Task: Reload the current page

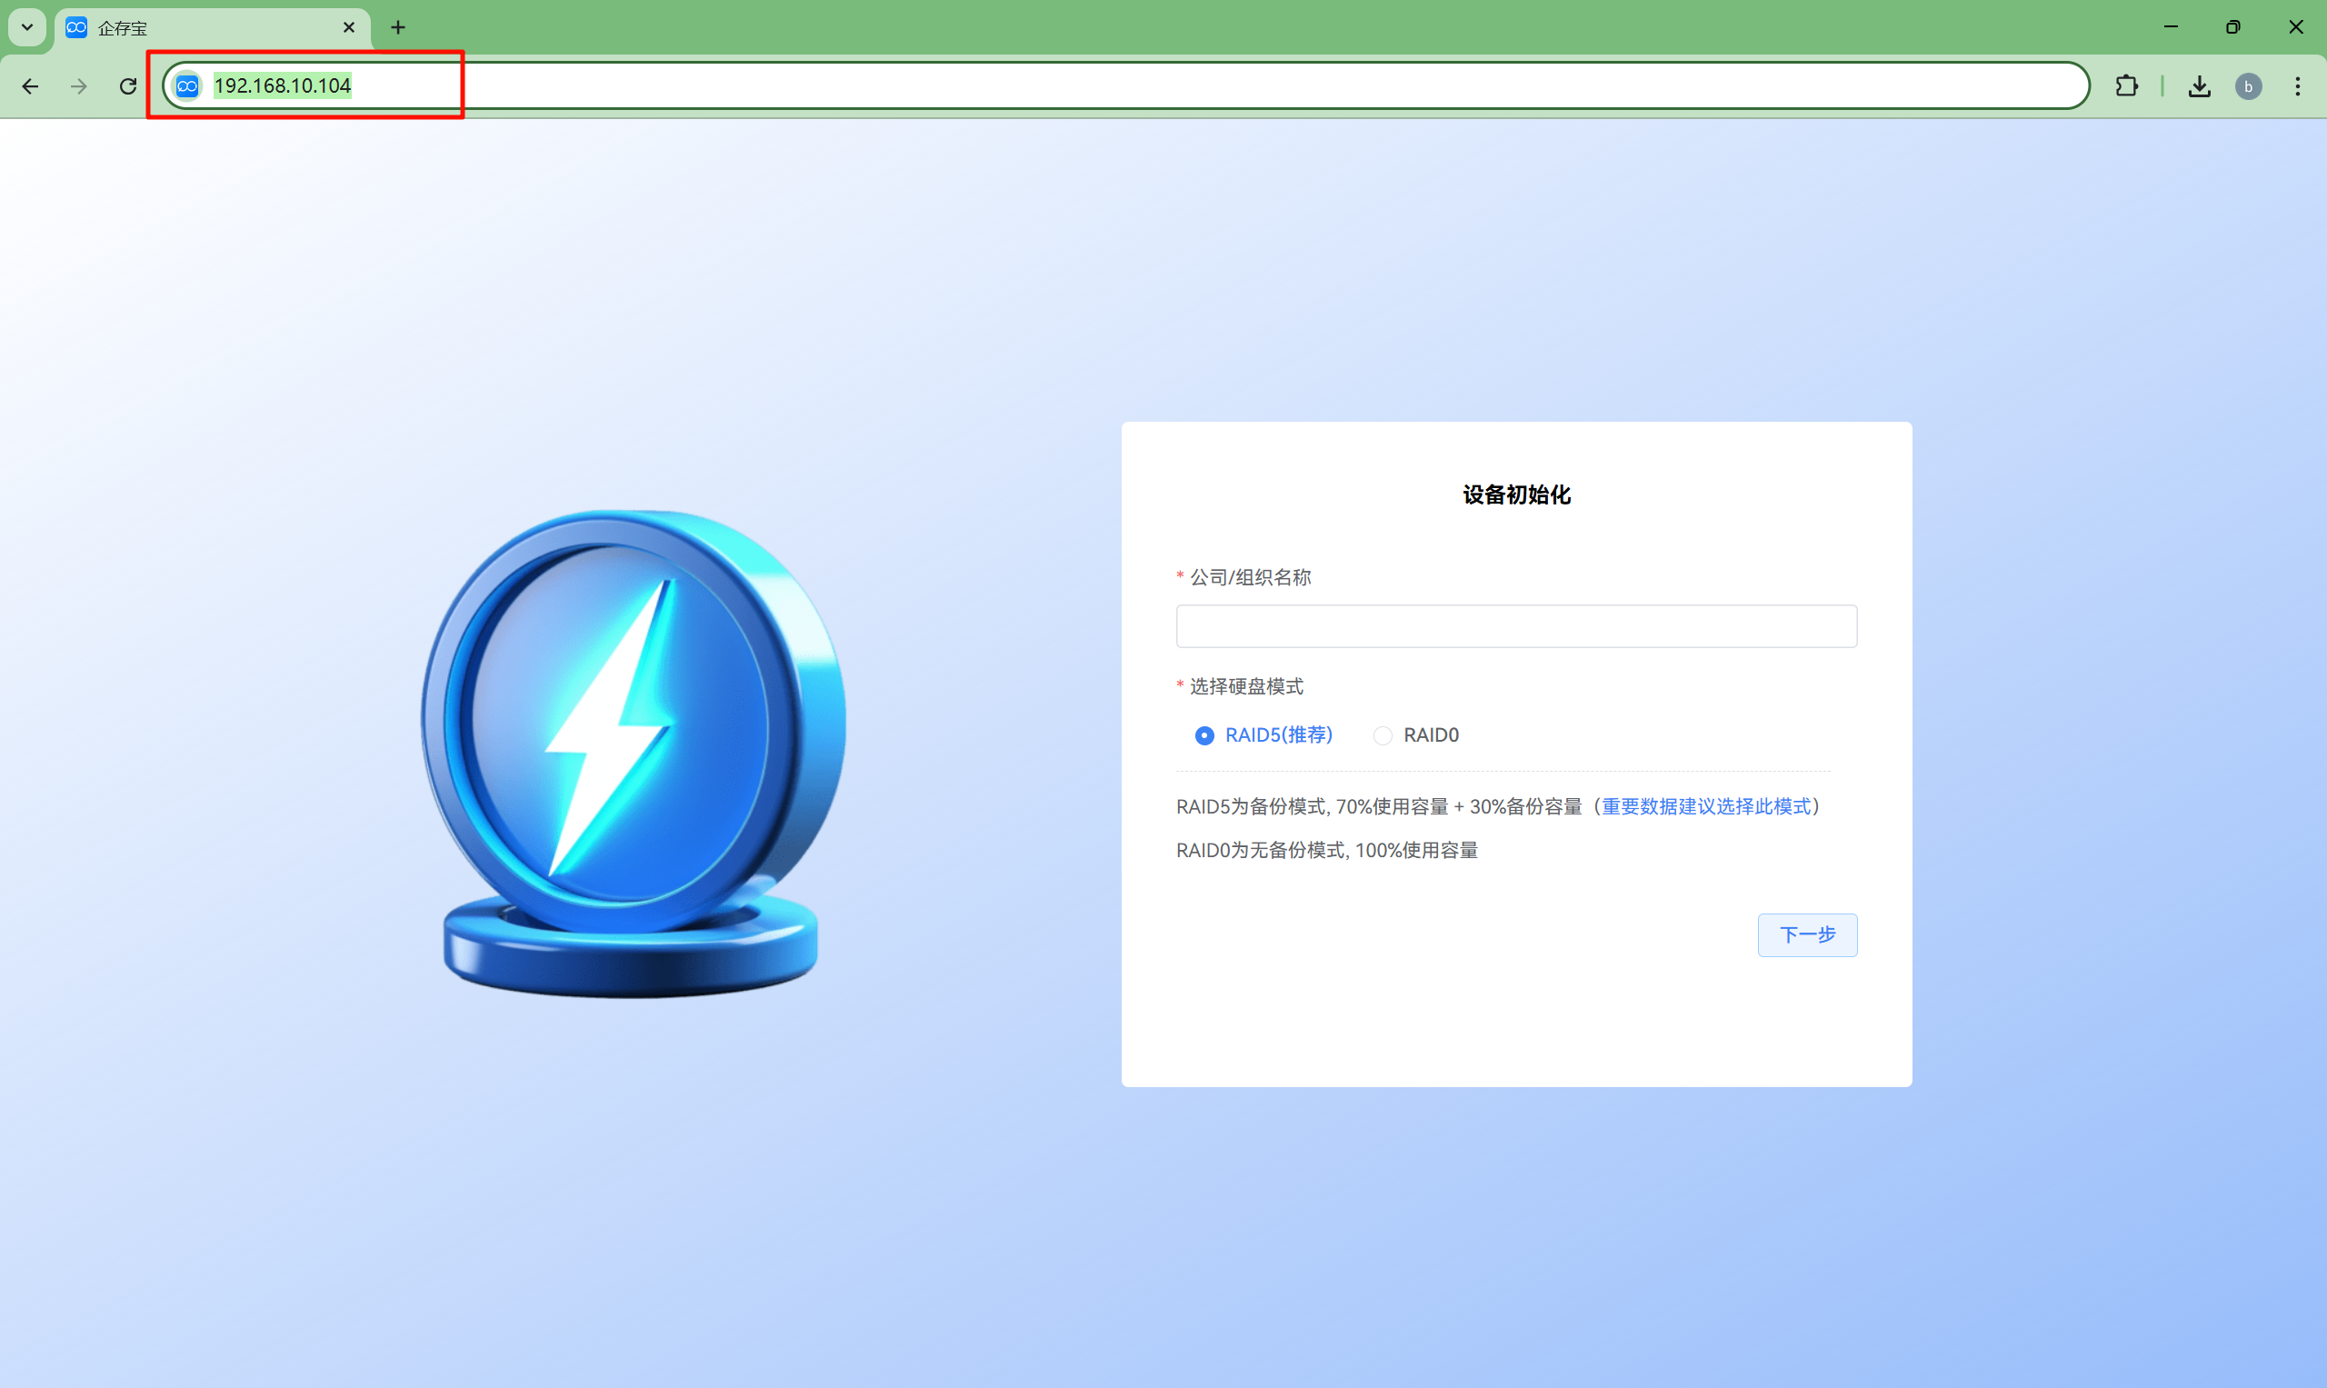Action: click(128, 86)
